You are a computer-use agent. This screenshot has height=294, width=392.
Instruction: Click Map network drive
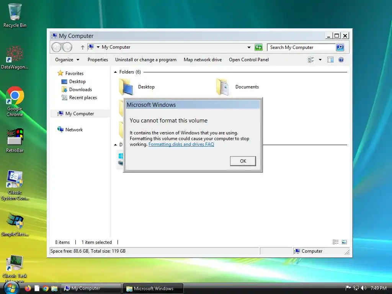click(203, 60)
